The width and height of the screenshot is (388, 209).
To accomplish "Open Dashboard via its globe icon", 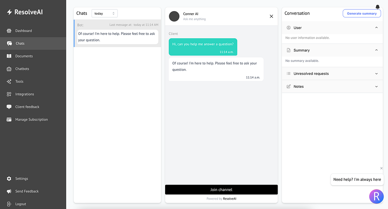I will [9, 31].
